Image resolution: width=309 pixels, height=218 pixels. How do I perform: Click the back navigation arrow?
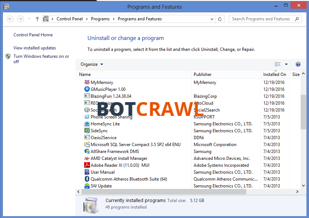click(10, 19)
